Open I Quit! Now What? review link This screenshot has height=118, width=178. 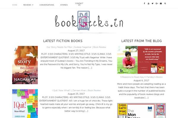point(76,90)
